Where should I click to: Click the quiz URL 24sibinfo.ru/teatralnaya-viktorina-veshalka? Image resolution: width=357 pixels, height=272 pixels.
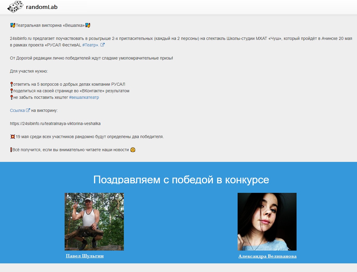tap(55, 124)
